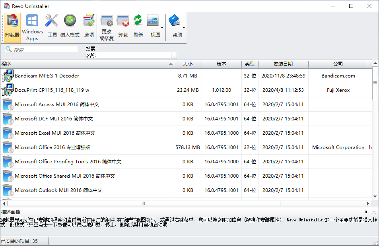Click the 578.13 MB size cell
Screen dimensions: 379x246
click(188, 147)
